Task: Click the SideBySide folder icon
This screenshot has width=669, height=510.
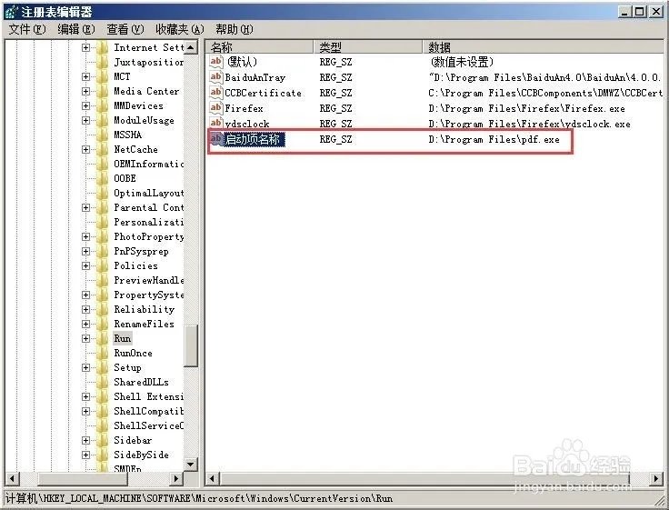Action: pyautogui.click(x=103, y=455)
